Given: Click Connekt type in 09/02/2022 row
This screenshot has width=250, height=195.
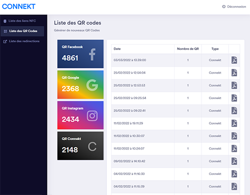Looking at the screenshot, I should [x=215, y=161].
